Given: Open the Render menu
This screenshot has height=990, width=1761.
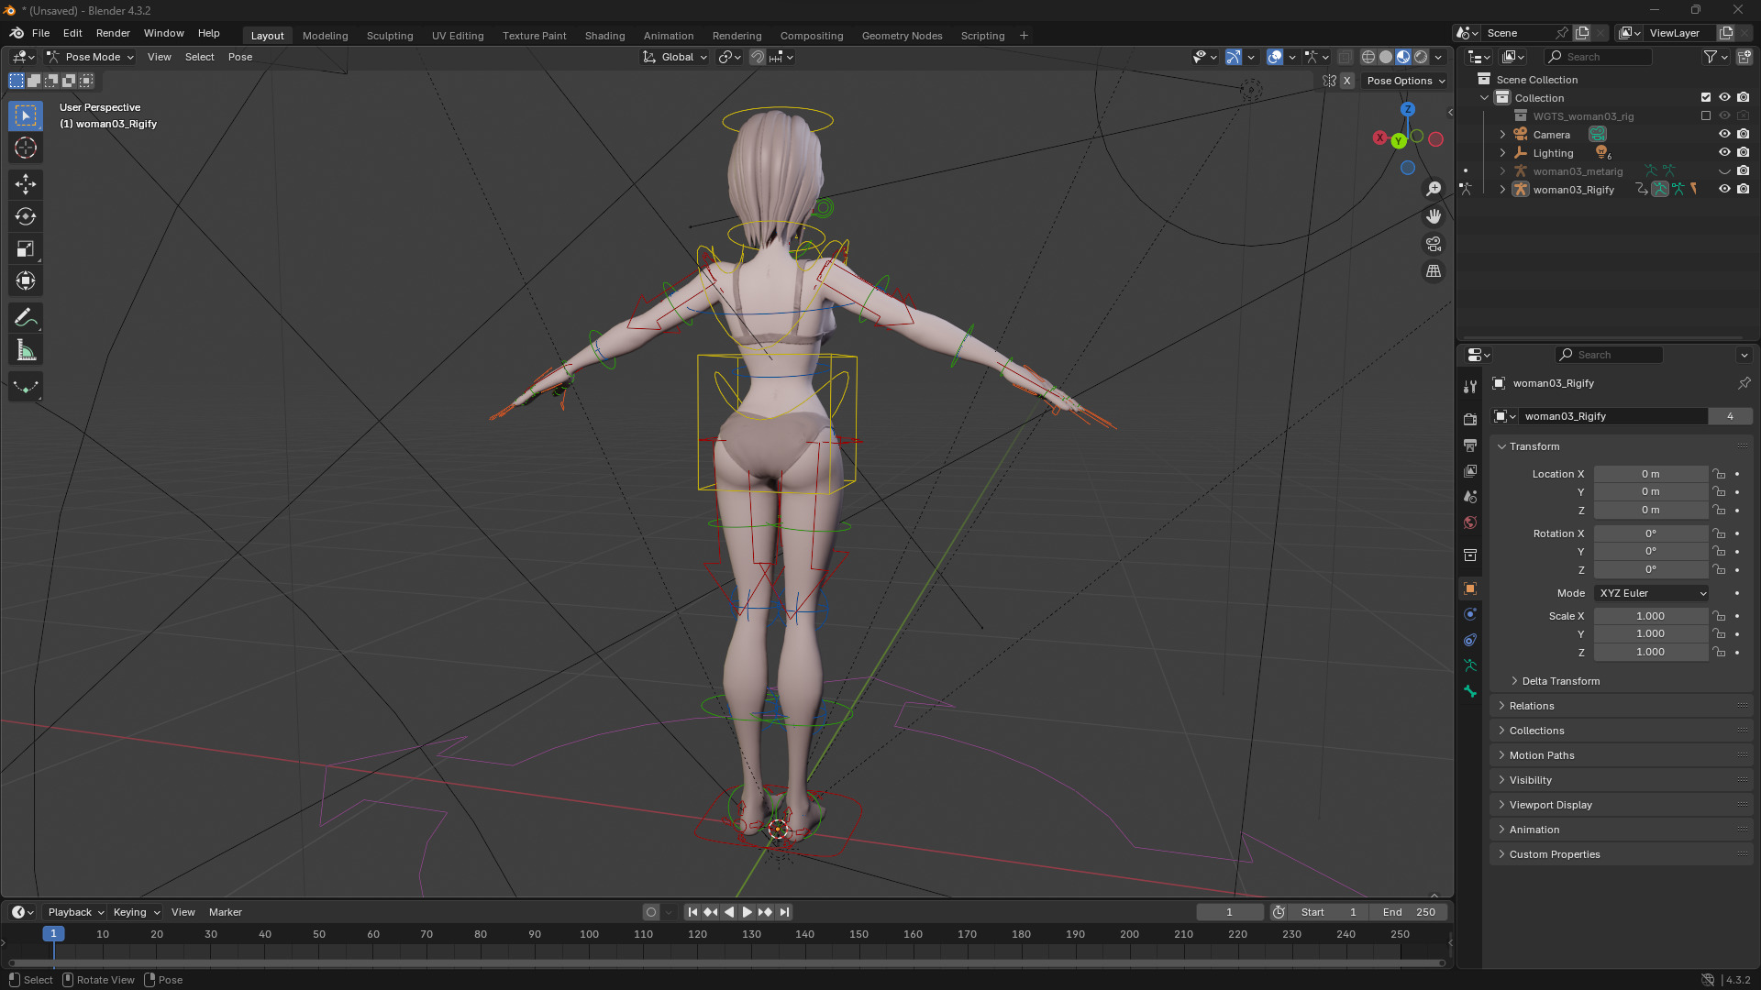Looking at the screenshot, I should click(x=113, y=33).
